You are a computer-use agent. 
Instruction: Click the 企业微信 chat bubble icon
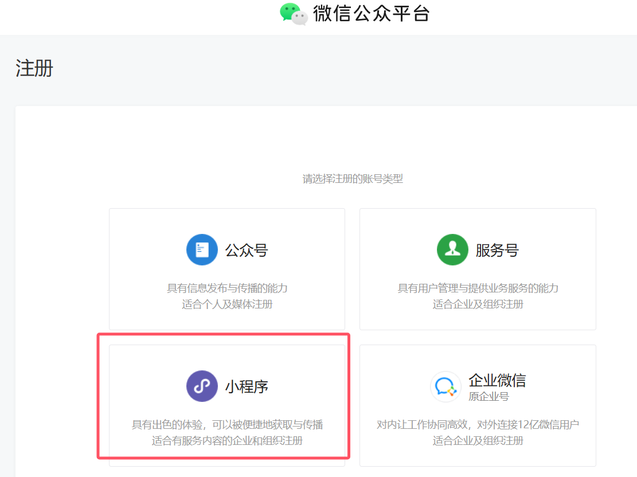point(445,386)
